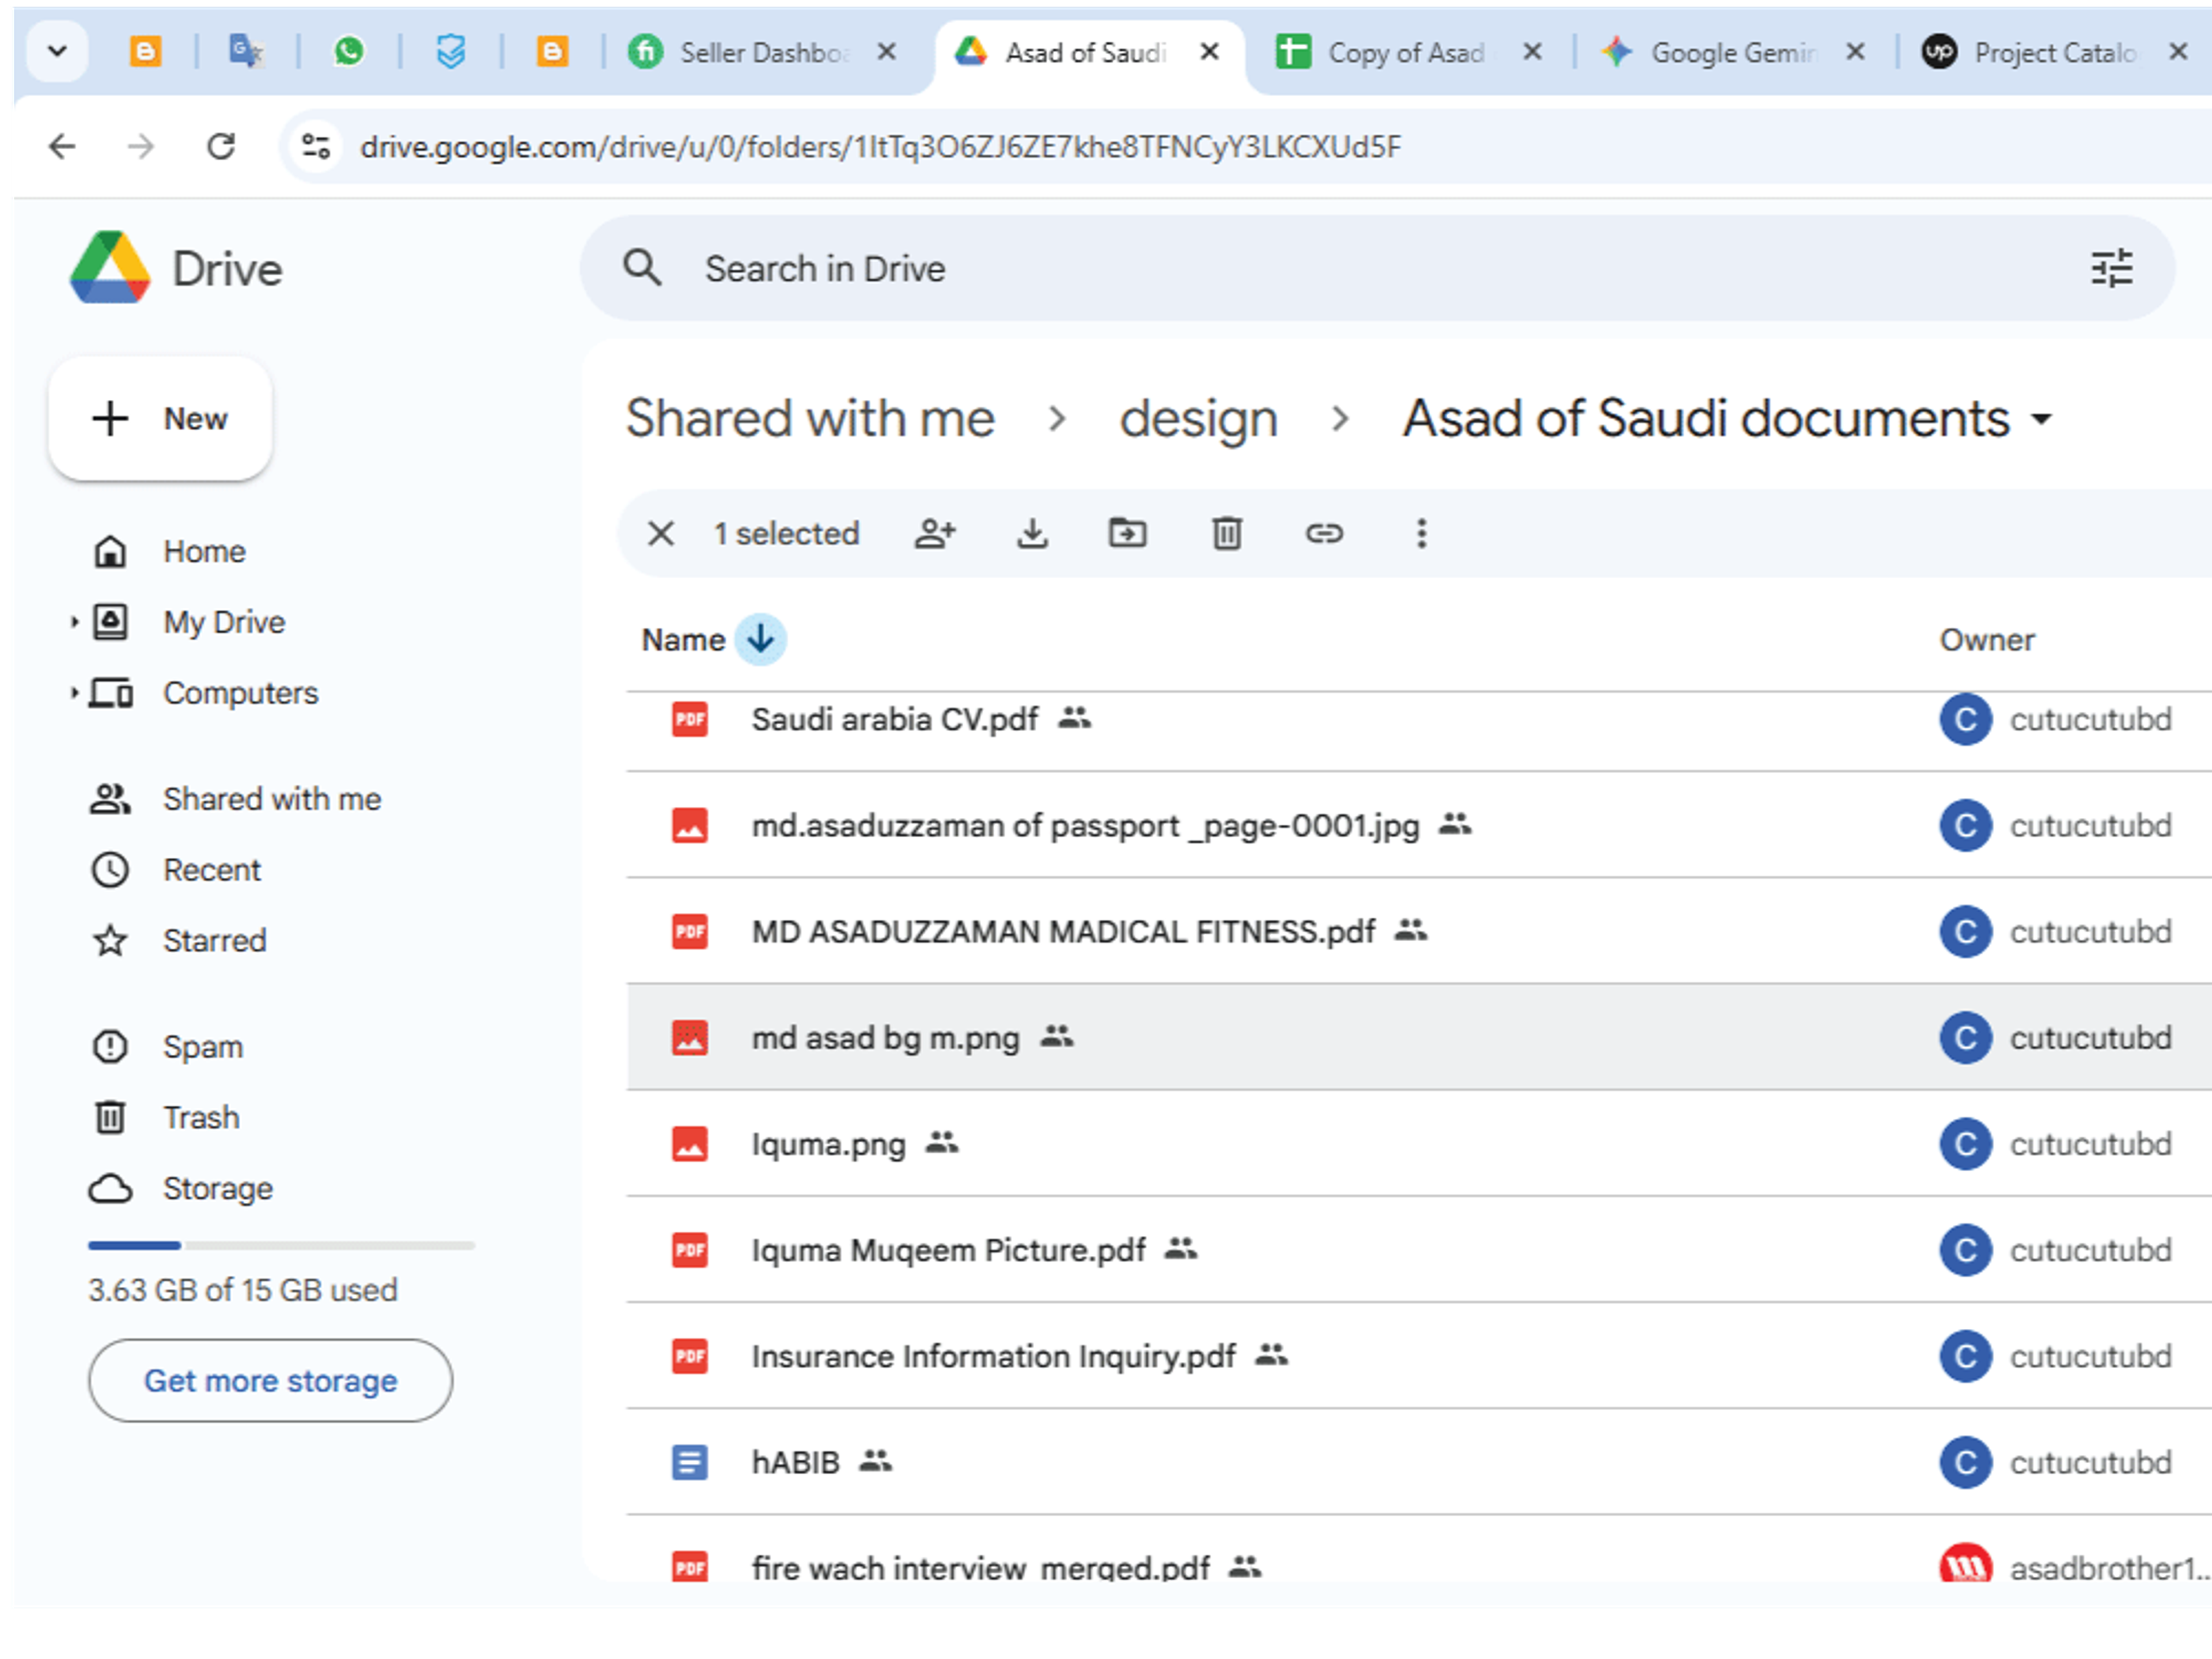This screenshot has width=2212, height=1659.
Task: Open three-dot more actions menu
Action: [x=1421, y=533]
